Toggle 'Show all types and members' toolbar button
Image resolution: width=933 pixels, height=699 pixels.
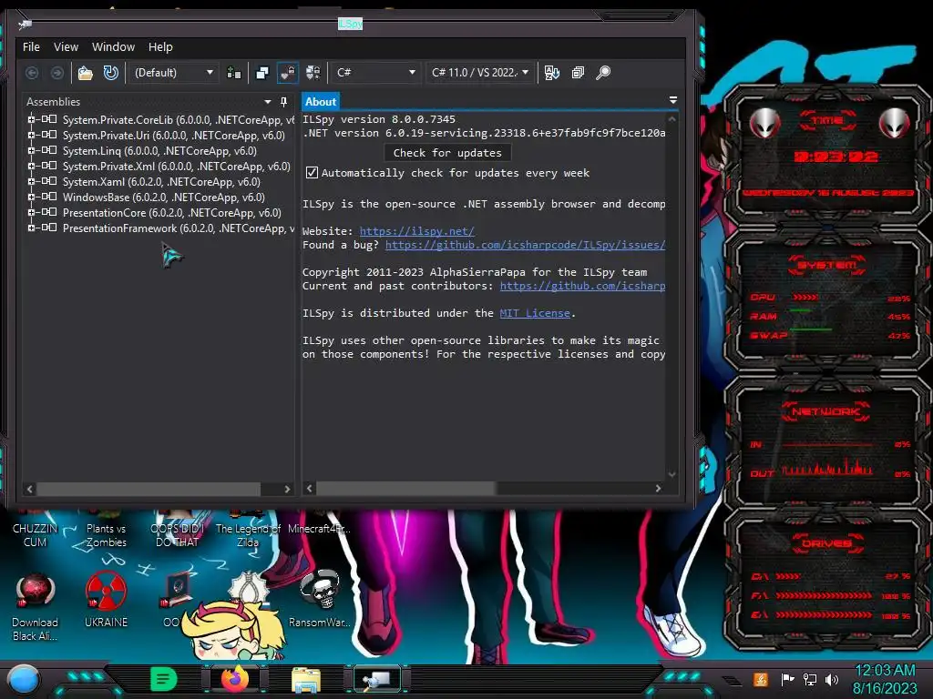313,73
